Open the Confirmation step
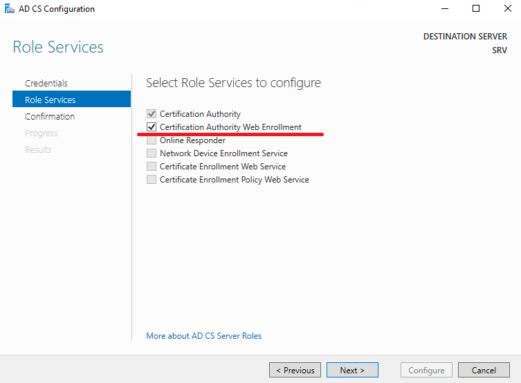521x383 pixels. (50, 117)
